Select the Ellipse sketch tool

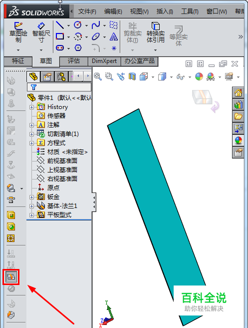click(96, 36)
